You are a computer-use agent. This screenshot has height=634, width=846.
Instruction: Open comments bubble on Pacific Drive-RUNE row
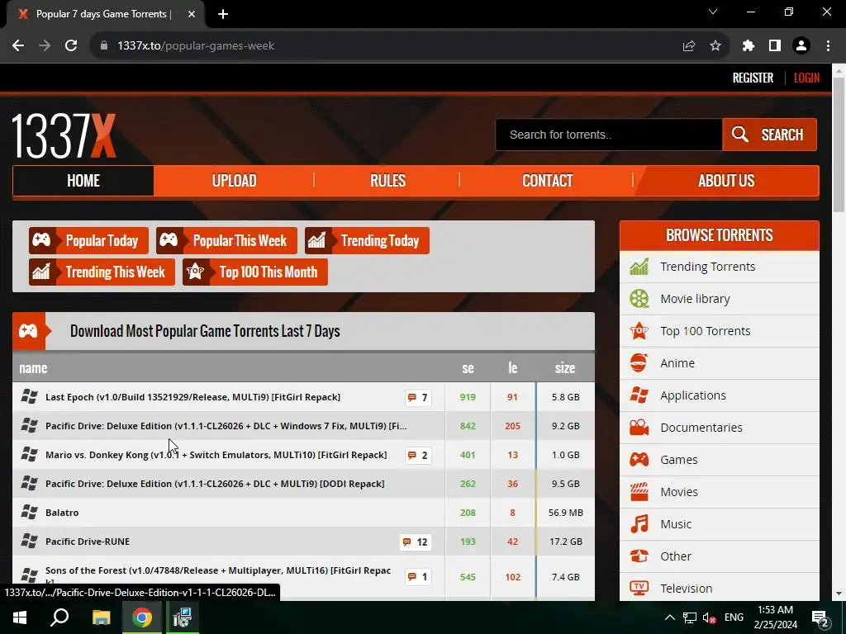click(x=415, y=542)
